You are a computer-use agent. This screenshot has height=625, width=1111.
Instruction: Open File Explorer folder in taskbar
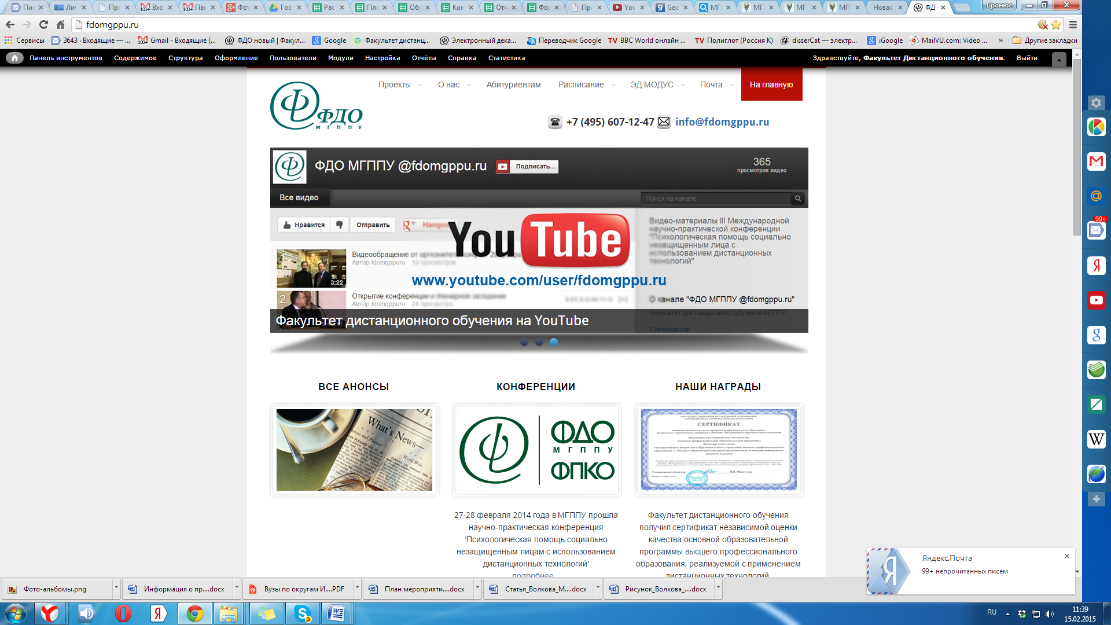click(x=229, y=613)
